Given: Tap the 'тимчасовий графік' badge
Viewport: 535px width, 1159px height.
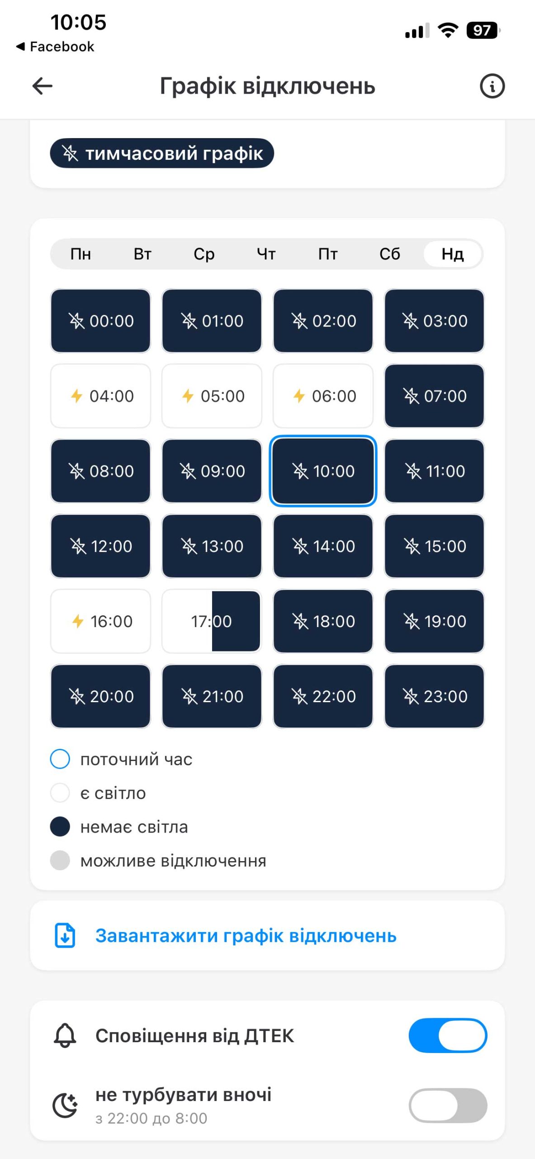Looking at the screenshot, I should (162, 153).
